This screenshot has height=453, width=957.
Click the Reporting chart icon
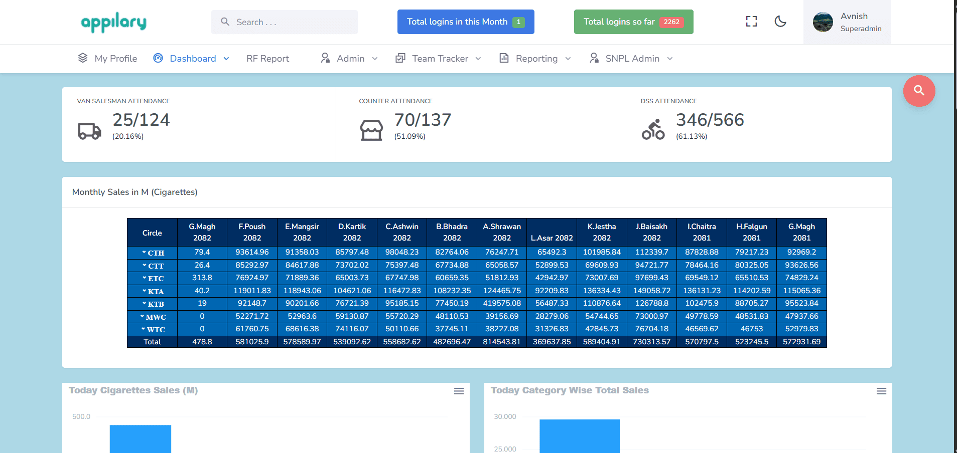[503, 58]
